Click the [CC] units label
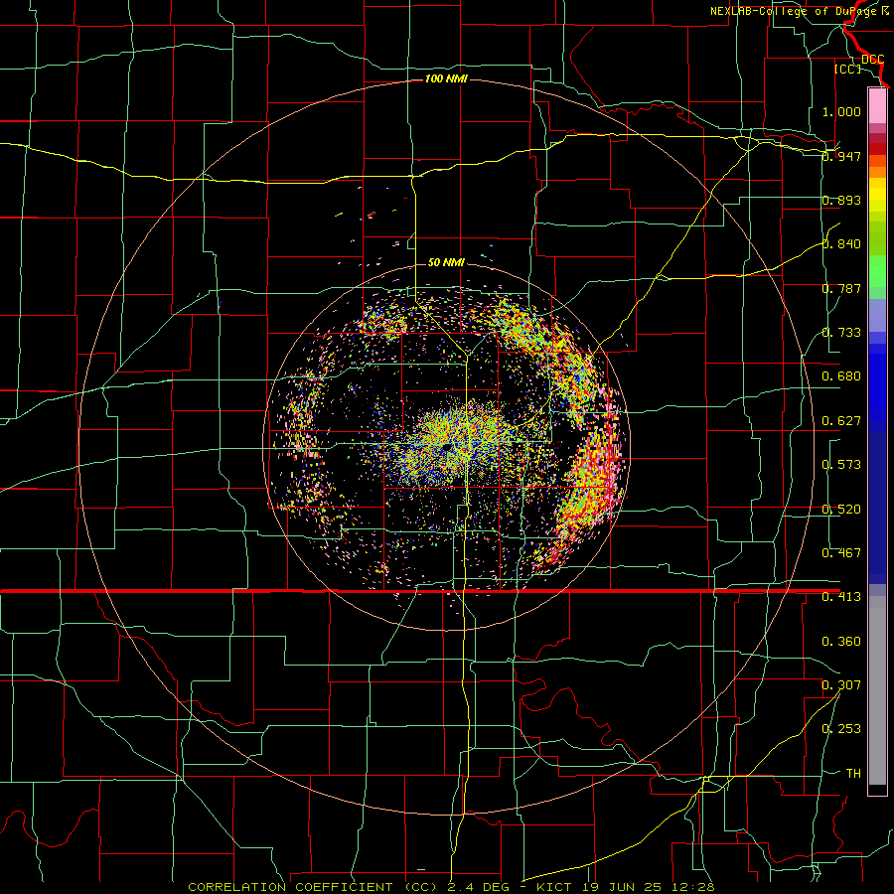The width and height of the screenshot is (894, 894). tap(847, 69)
